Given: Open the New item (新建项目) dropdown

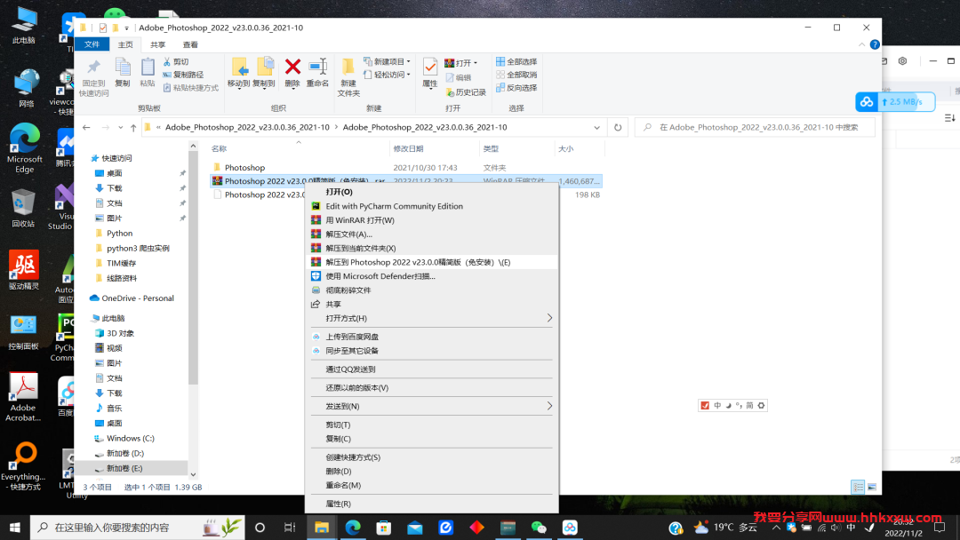Looking at the screenshot, I should [x=387, y=62].
